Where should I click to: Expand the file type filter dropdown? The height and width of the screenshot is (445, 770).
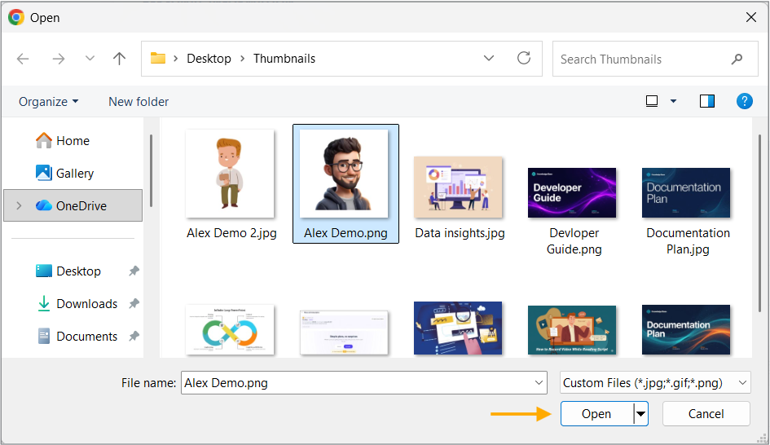[x=742, y=382]
